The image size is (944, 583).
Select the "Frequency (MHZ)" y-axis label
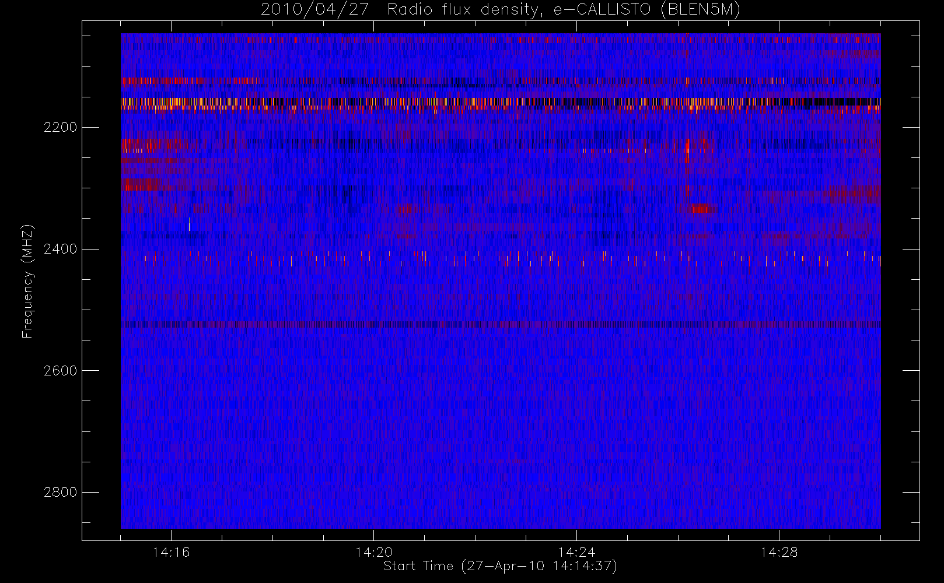click(27, 282)
